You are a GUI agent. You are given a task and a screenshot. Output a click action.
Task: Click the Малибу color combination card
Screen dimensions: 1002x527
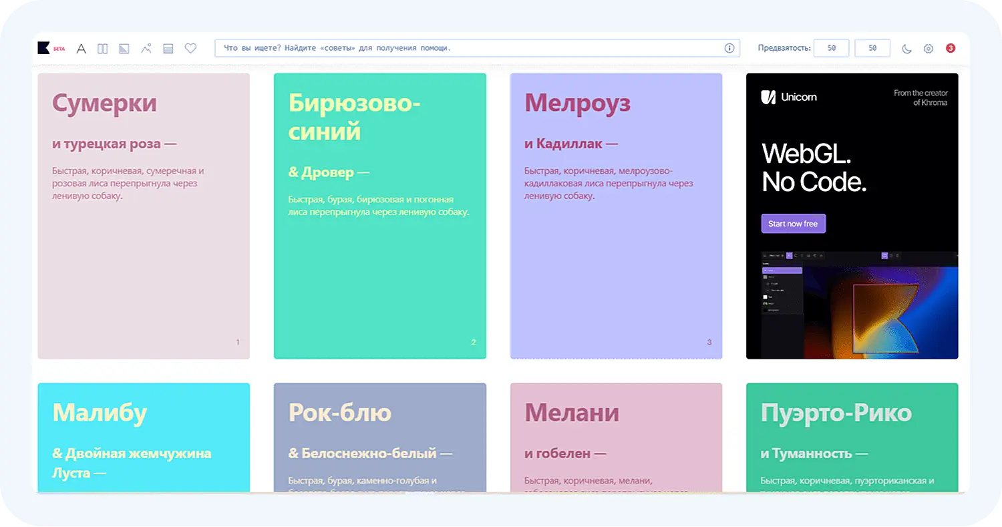(143, 437)
